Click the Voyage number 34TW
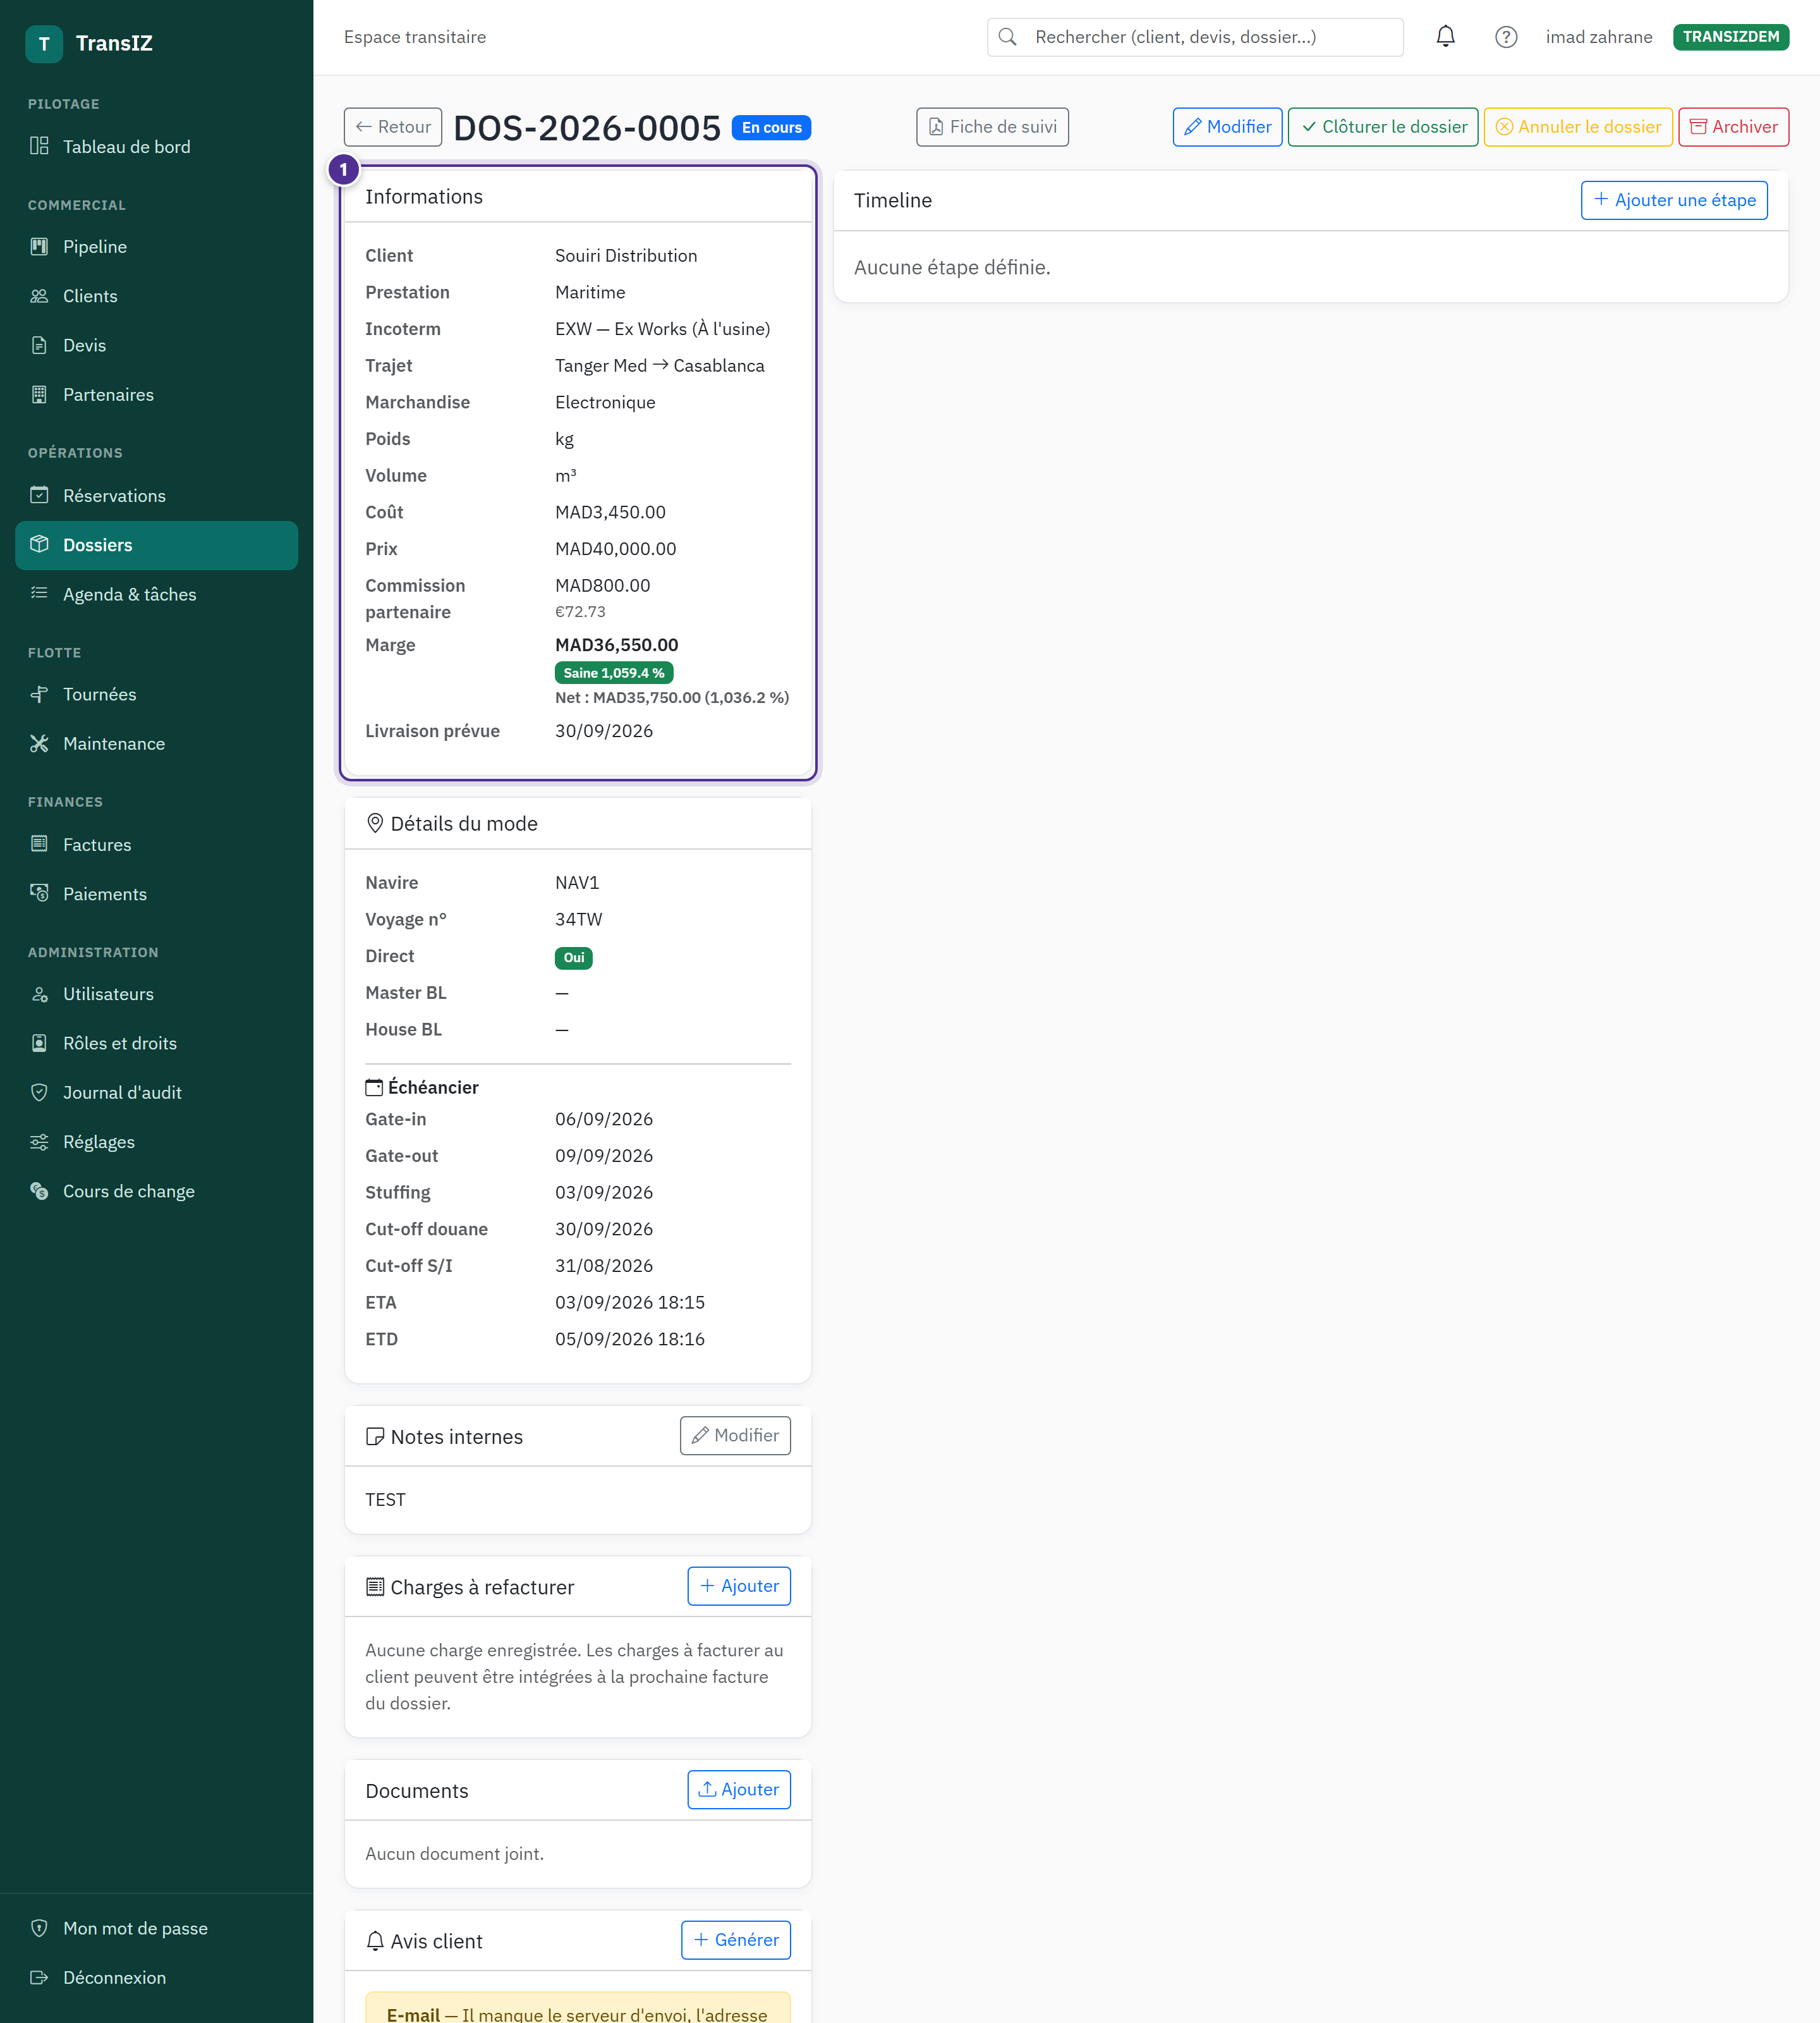Screen dimensions: 1820x2023 tap(579, 919)
